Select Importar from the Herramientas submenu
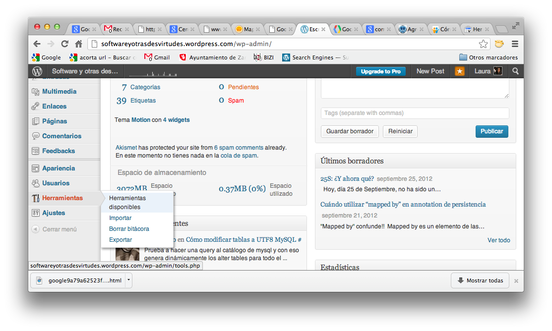This screenshot has width=552, height=331. 120,218
